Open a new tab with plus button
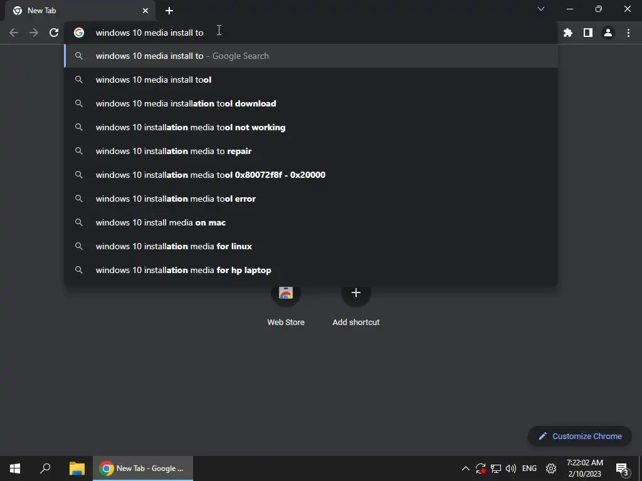This screenshot has height=481, width=642. pos(169,11)
